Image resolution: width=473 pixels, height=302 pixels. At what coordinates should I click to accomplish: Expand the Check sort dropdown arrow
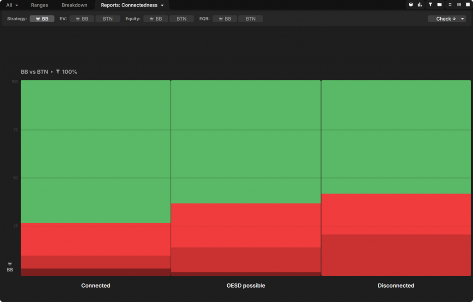point(462,19)
